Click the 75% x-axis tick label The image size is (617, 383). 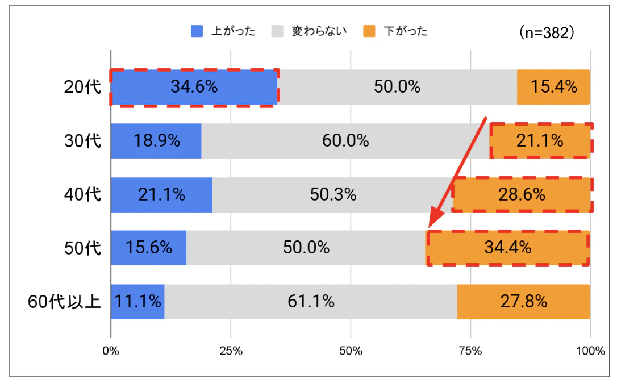pyautogui.click(x=470, y=351)
